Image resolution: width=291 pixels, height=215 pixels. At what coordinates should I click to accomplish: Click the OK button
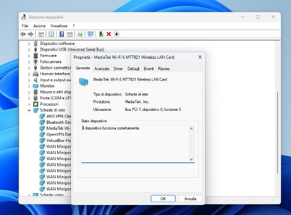[163, 199]
